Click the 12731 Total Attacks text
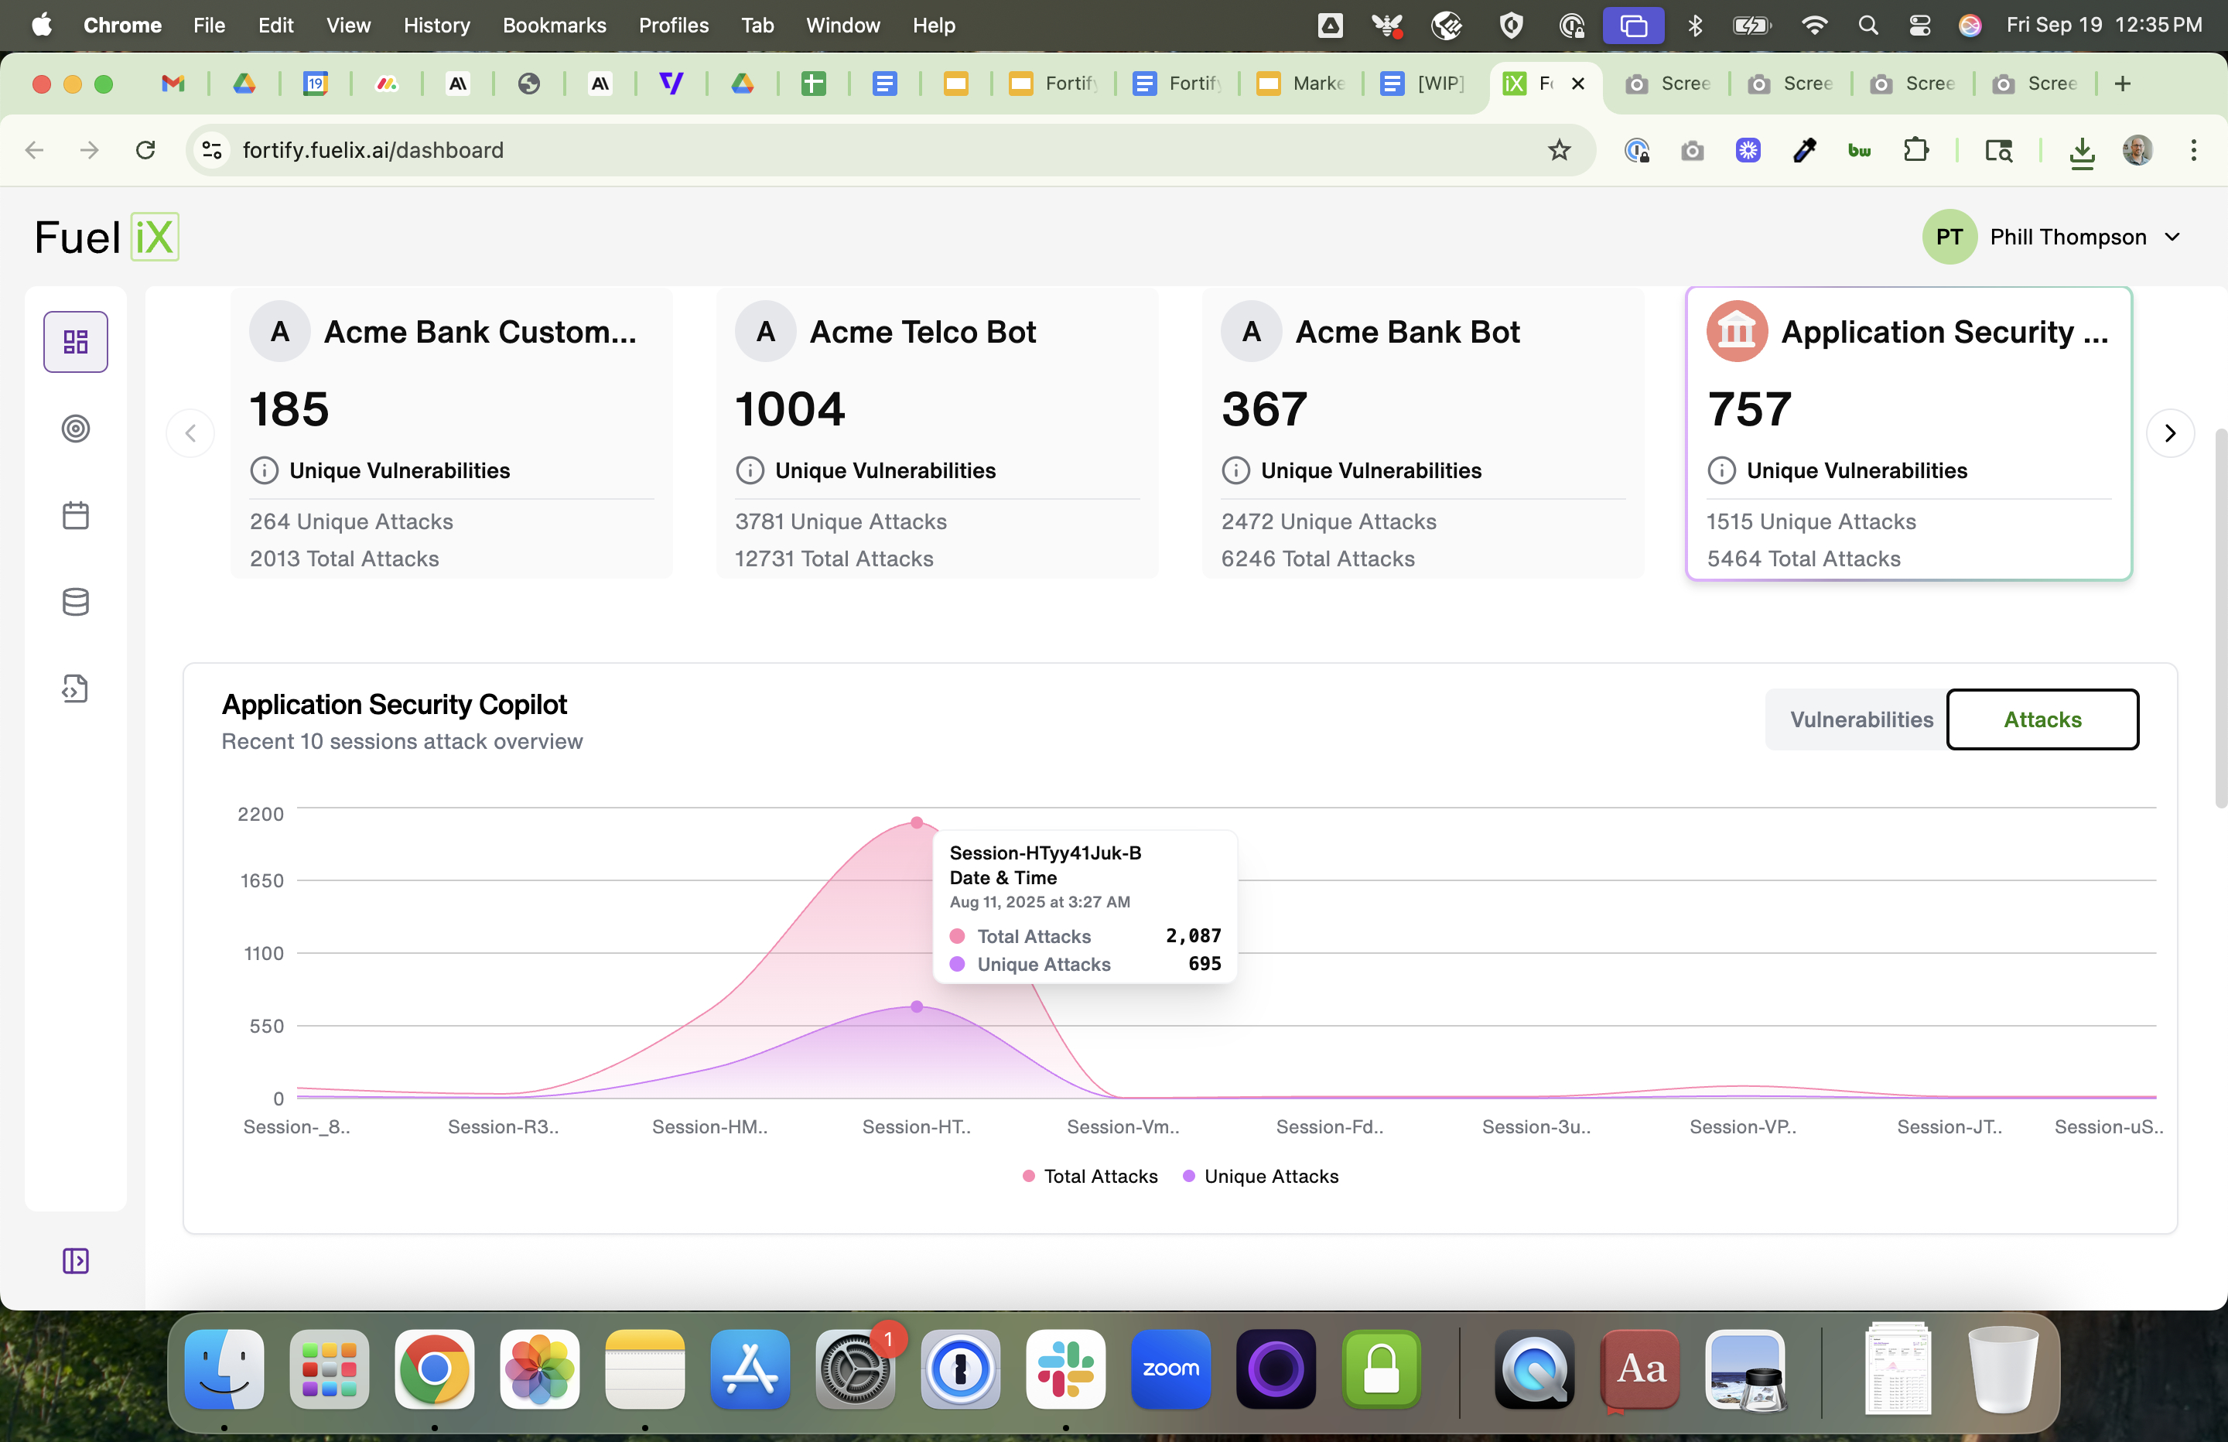Screen dimensions: 2228x1442 [x=833, y=559]
